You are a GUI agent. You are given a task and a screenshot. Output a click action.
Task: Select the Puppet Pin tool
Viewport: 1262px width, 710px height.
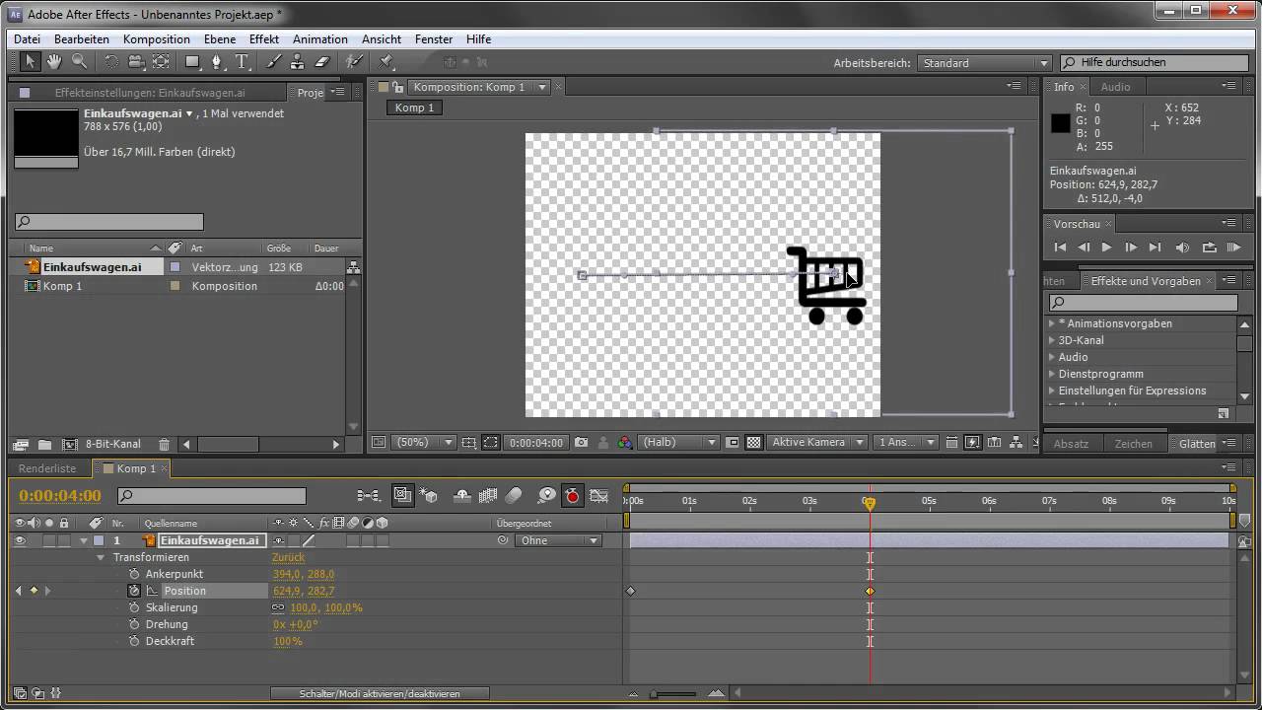click(x=386, y=61)
